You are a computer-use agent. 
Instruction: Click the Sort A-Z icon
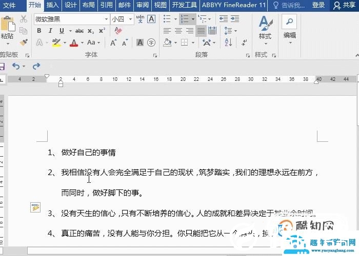(x=228, y=42)
